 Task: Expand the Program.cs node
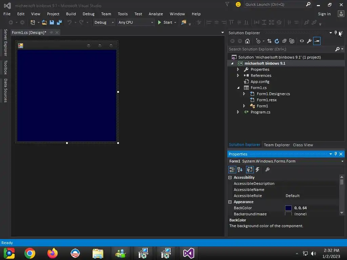[238, 112]
